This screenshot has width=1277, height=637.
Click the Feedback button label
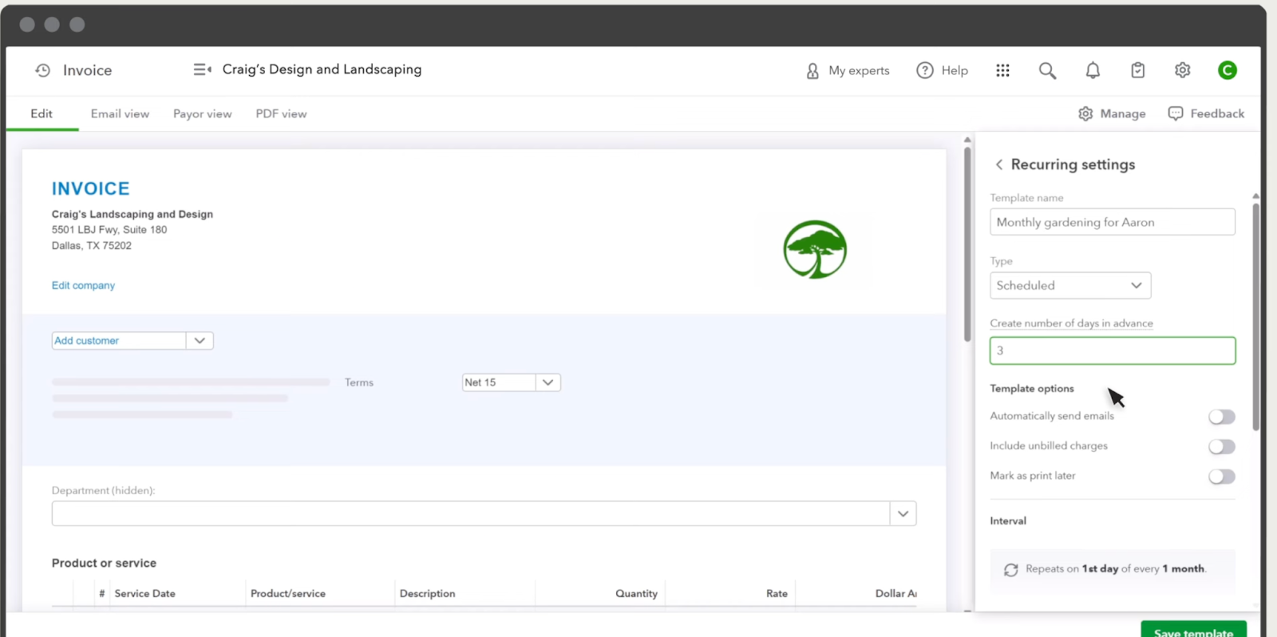tap(1217, 113)
